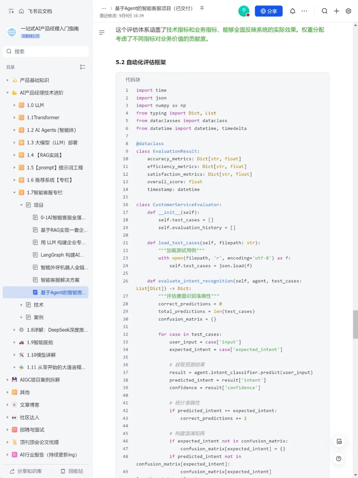Image resolution: width=358 pixels, height=478 pixels.
Task: Open the more options ellipsis near bell
Action: coord(304,11)
